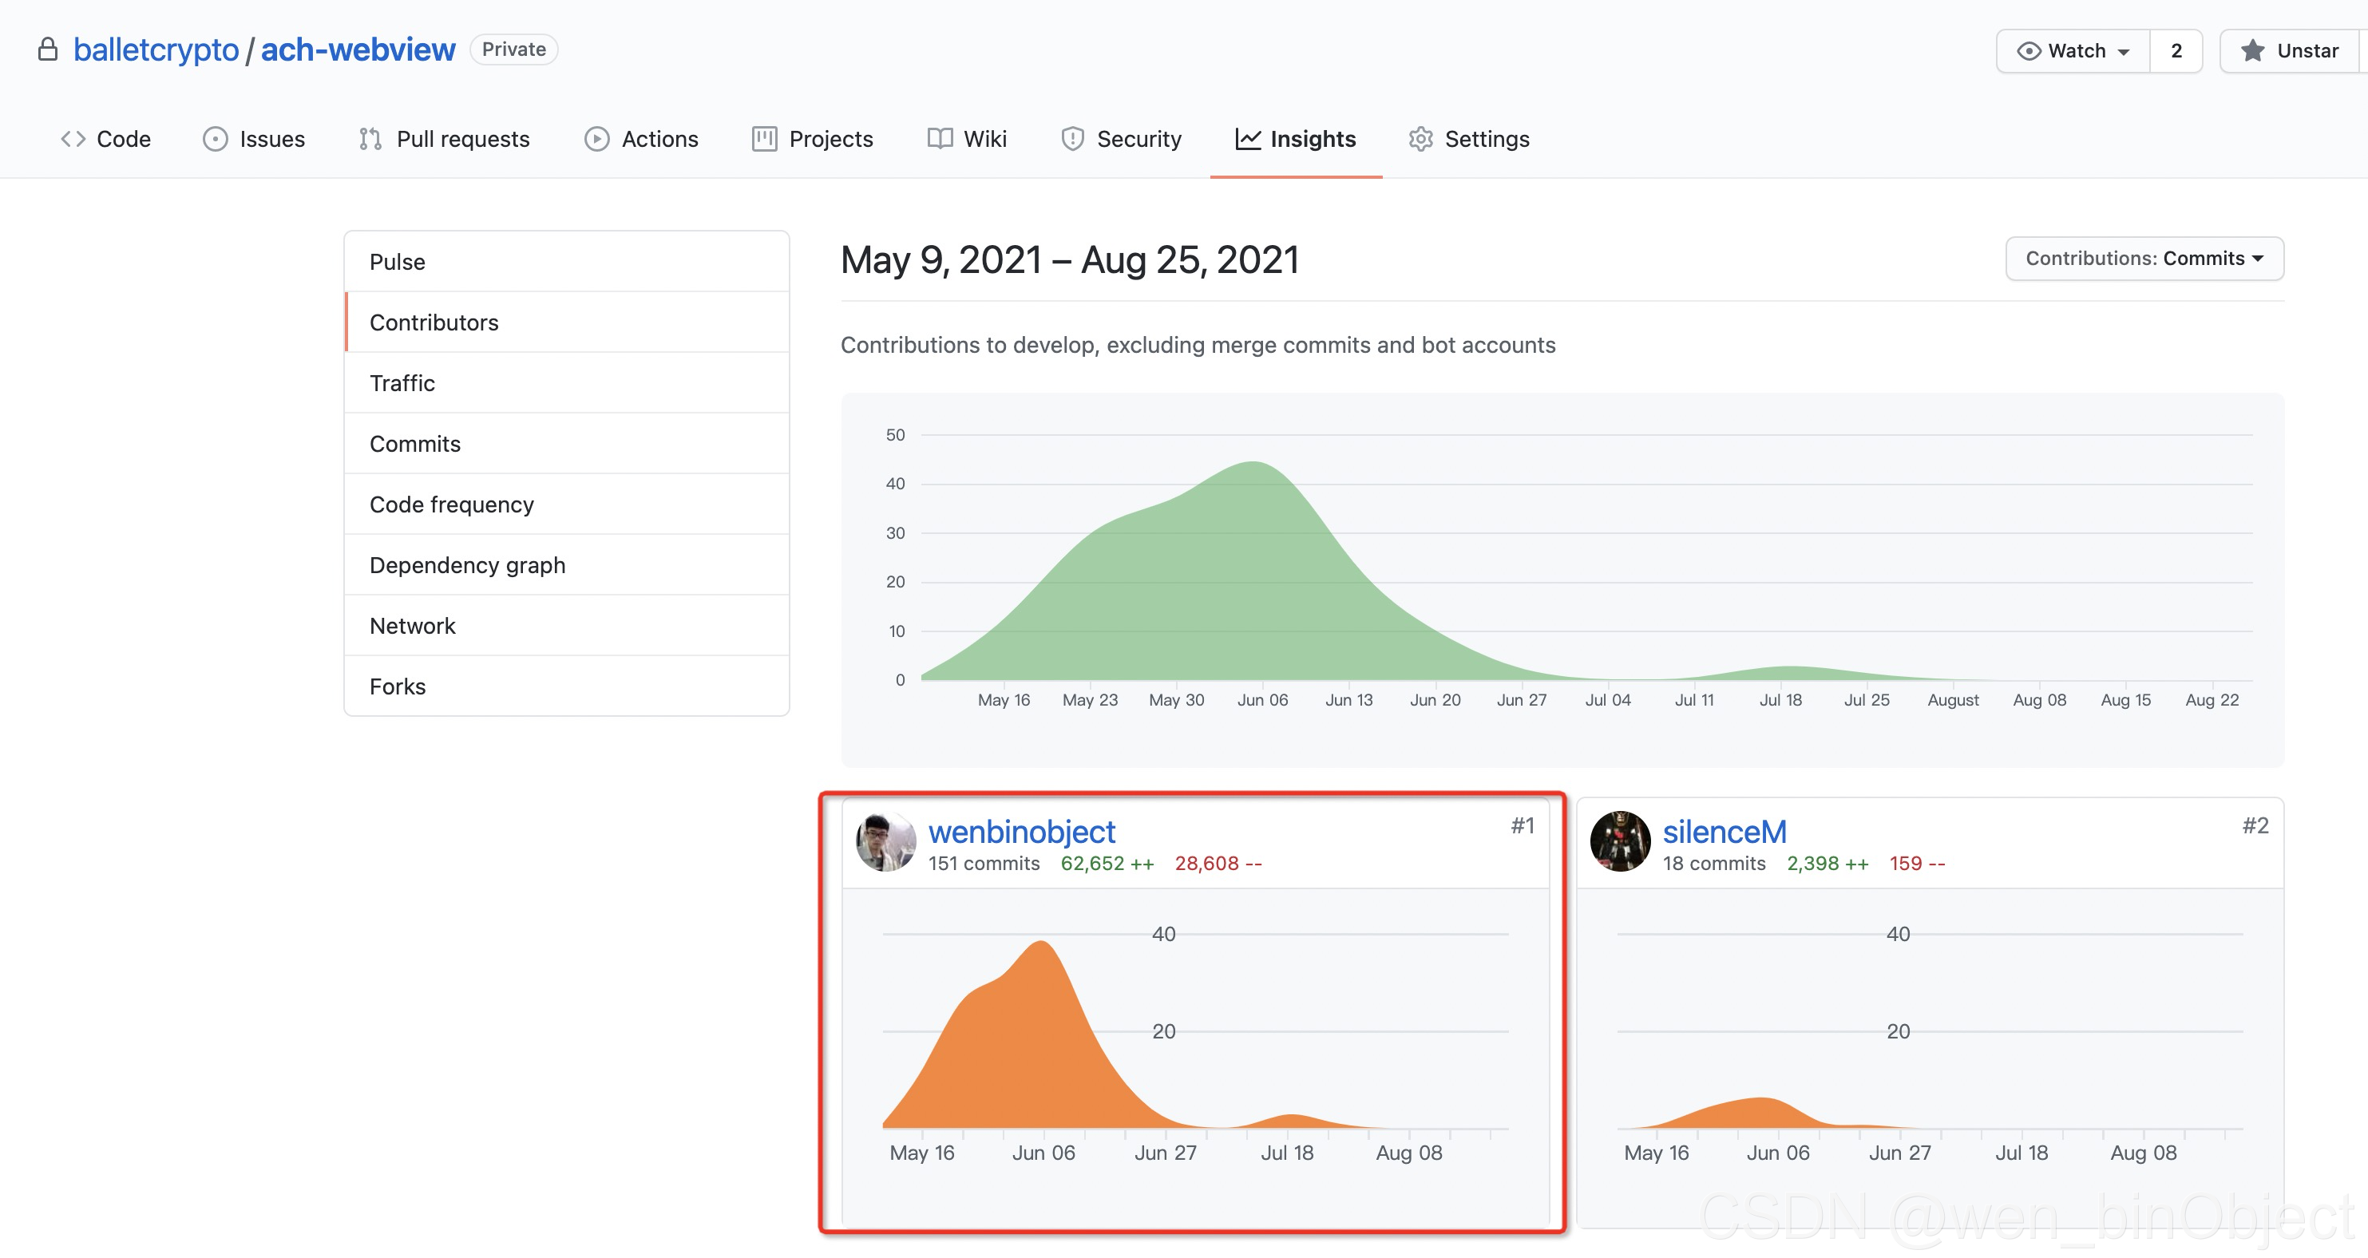Viewport: 2368px width, 1258px height.
Task: Click the 'Jul 18' label on main chart
Action: 1780,700
